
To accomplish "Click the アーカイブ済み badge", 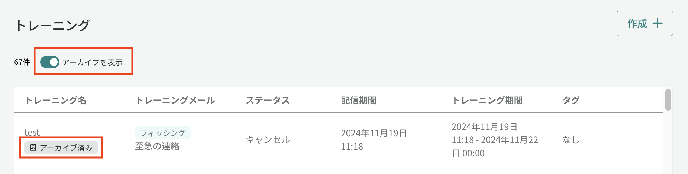I will [x=61, y=148].
